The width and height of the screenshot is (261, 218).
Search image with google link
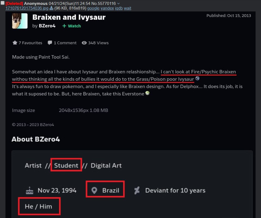point(93,8)
